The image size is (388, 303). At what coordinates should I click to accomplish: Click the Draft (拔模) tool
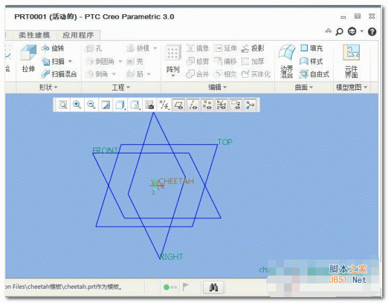point(138,48)
